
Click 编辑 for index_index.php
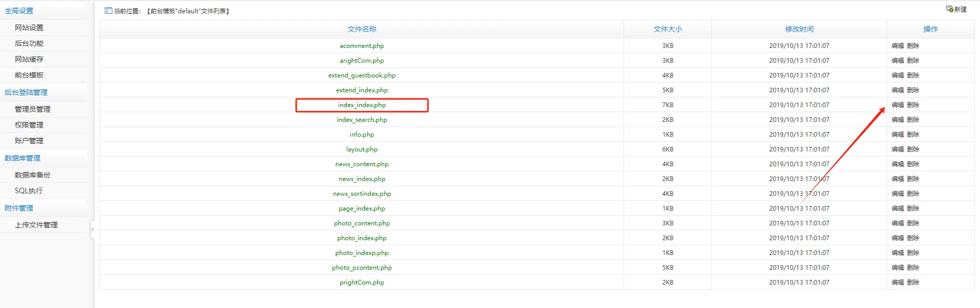click(x=897, y=105)
